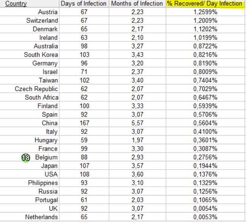
Task: Click the highlighted % Recovered/ Day Infection header
Action: pyautogui.click(x=205, y=3)
